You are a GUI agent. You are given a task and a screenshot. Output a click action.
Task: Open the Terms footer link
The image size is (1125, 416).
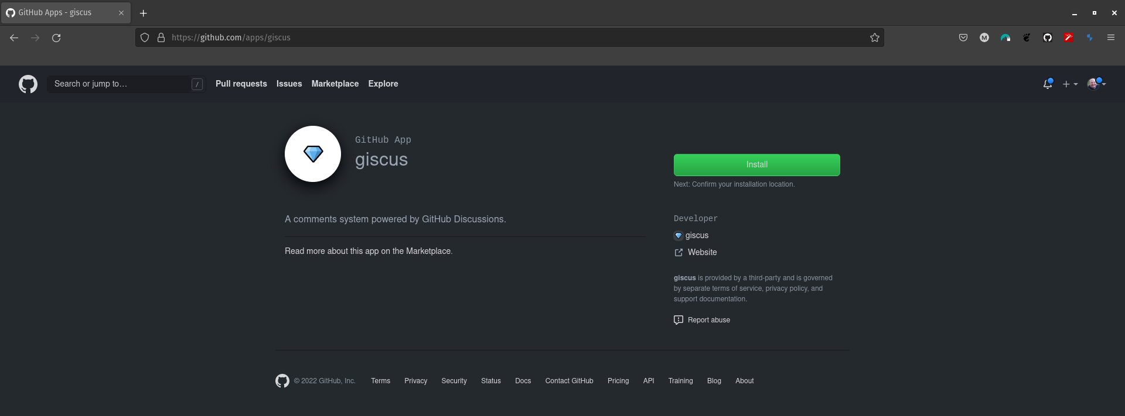pos(380,381)
